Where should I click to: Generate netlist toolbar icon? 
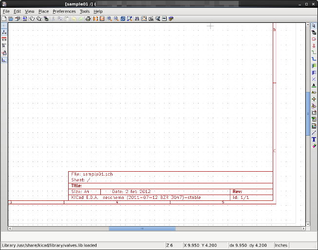pyautogui.click(x=144, y=18)
